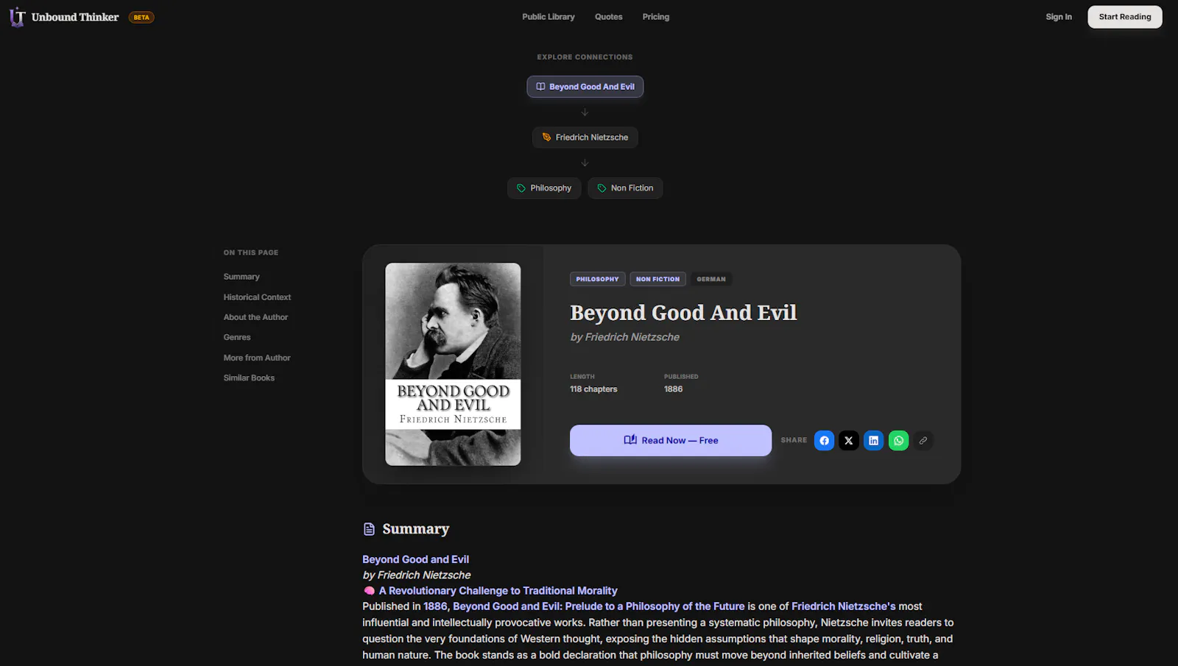Click the BETA badge beside the site name
The height and width of the screenshot is (666, 1178).
[141, 17]
